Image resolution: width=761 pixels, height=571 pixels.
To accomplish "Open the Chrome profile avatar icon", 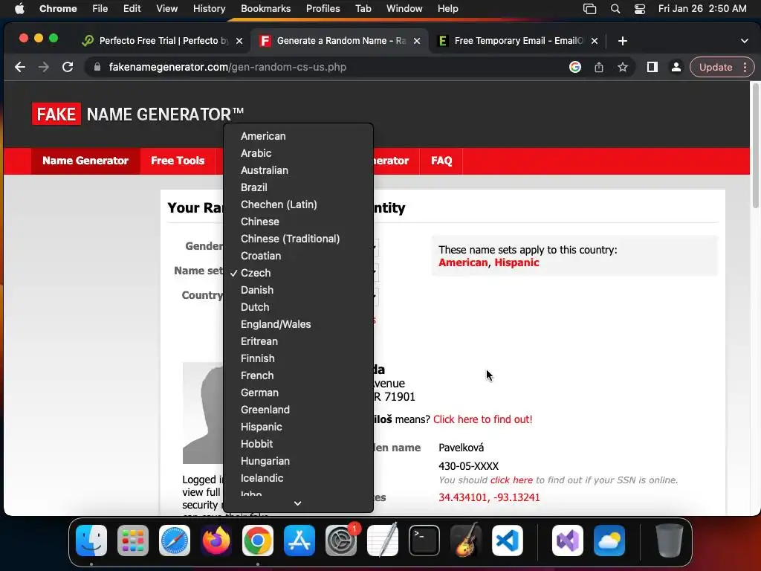I will (676, 67).
